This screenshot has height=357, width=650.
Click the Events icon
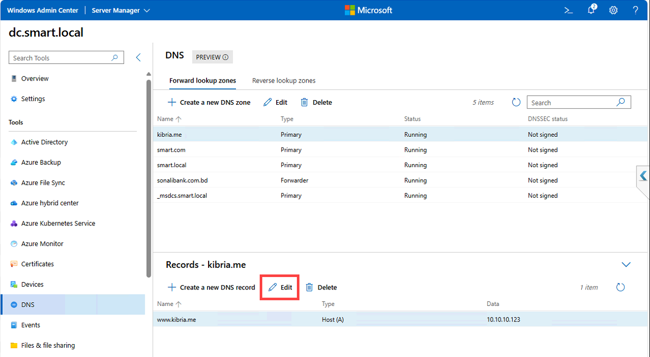[x=14, y=325]
